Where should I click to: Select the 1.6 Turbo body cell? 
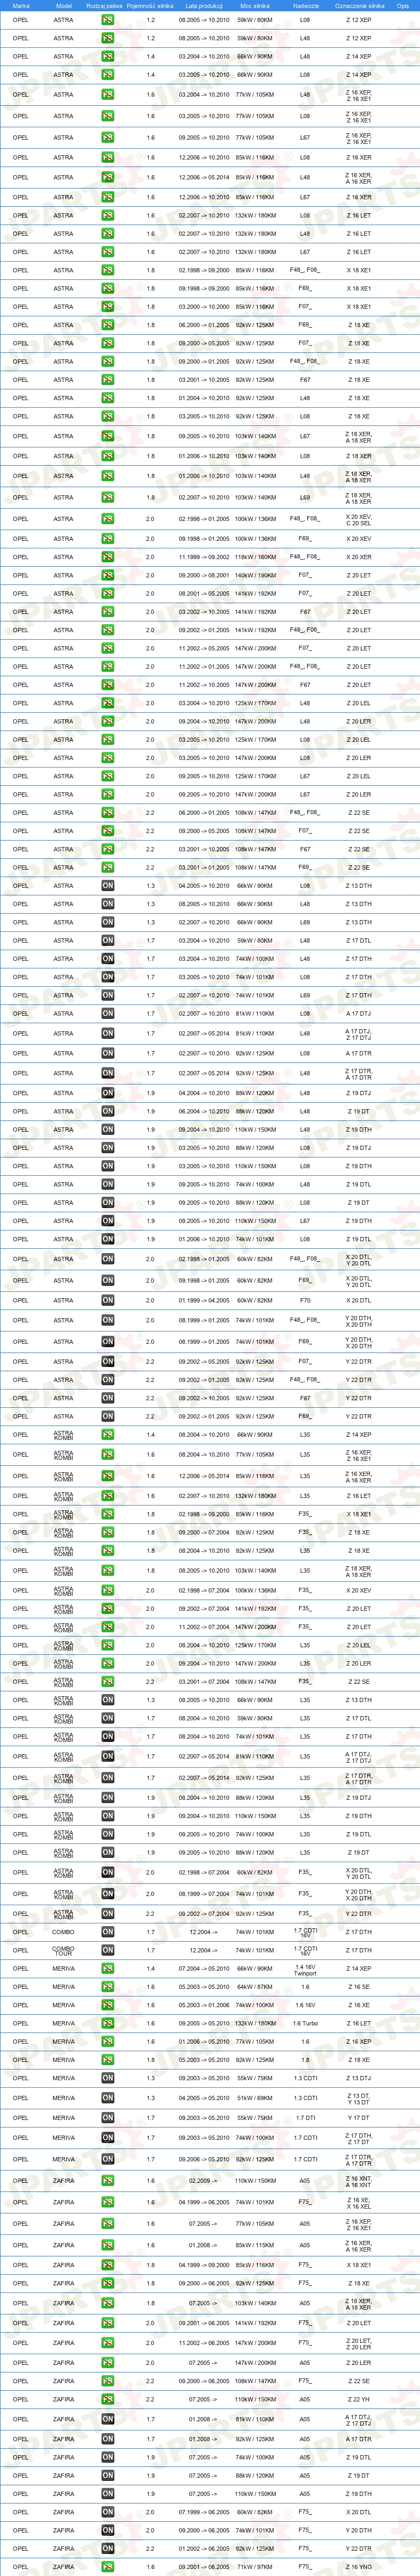tap(305, 2023)
